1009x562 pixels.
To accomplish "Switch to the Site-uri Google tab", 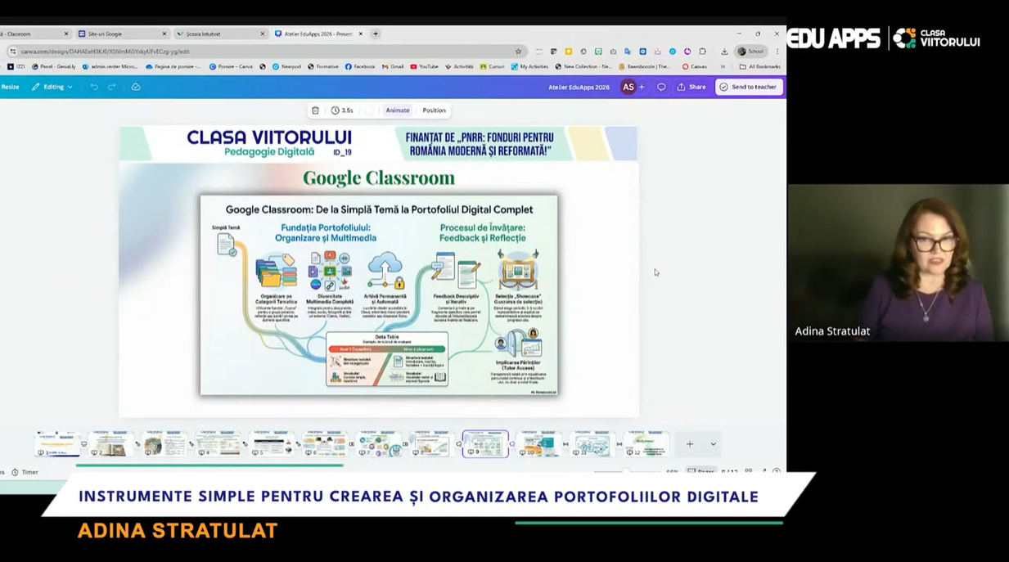I will coord(121,34).
